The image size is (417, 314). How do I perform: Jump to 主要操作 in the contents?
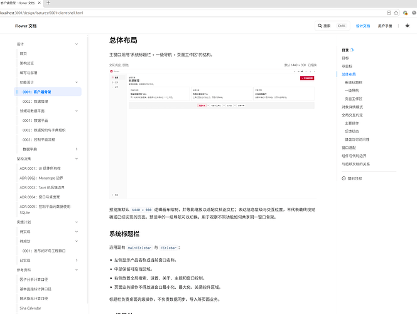(352, 123)
